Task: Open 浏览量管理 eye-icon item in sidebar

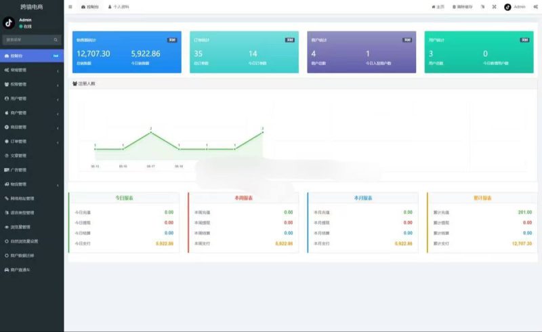Action: (x=32, y=227)
